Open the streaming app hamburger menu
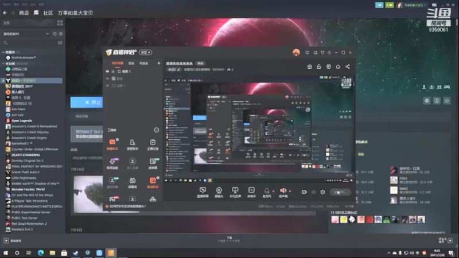Image resolution: width=459 pixels, height=258 pixels. click(329, 53)
